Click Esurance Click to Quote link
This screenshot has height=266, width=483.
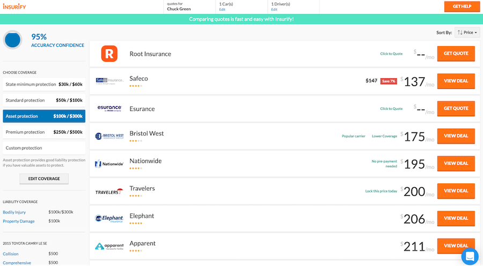[x=391, y=109]
